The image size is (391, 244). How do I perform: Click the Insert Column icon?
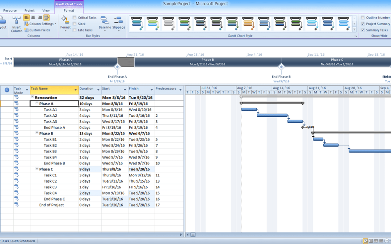[x=16, y=20]
